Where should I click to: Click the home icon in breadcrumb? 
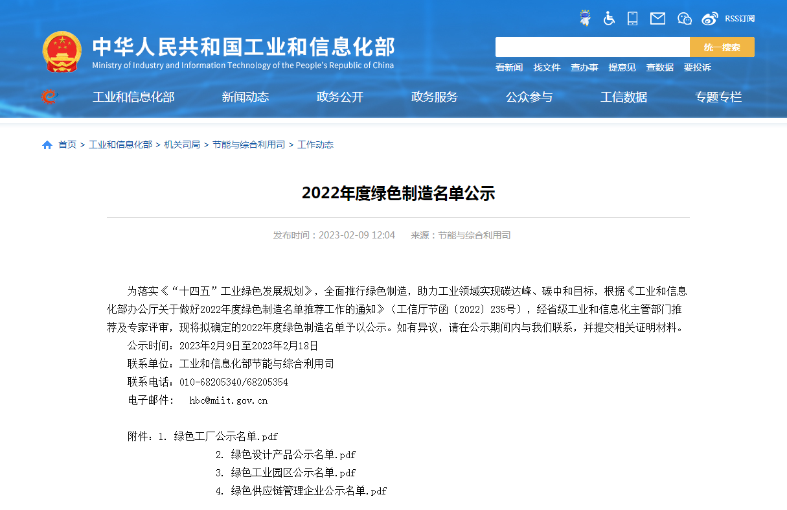(x=47, y=145)
